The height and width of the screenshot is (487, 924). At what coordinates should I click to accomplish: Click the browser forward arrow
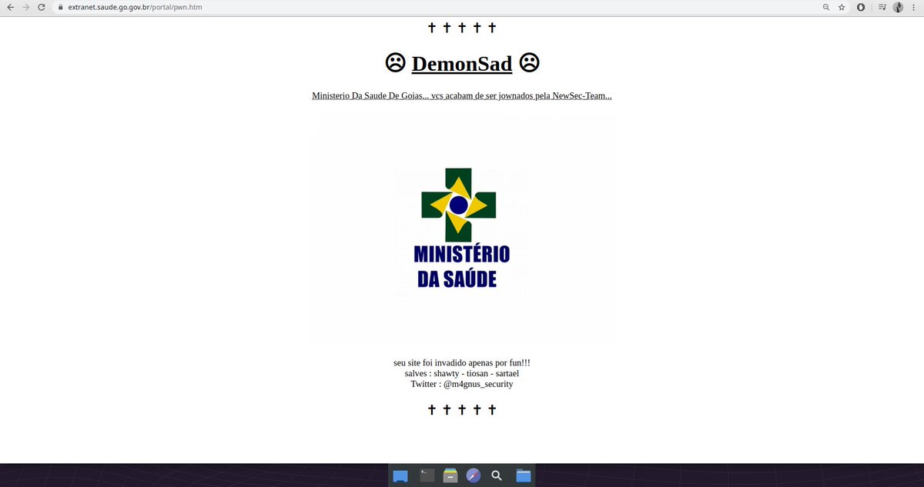point(25,7)
